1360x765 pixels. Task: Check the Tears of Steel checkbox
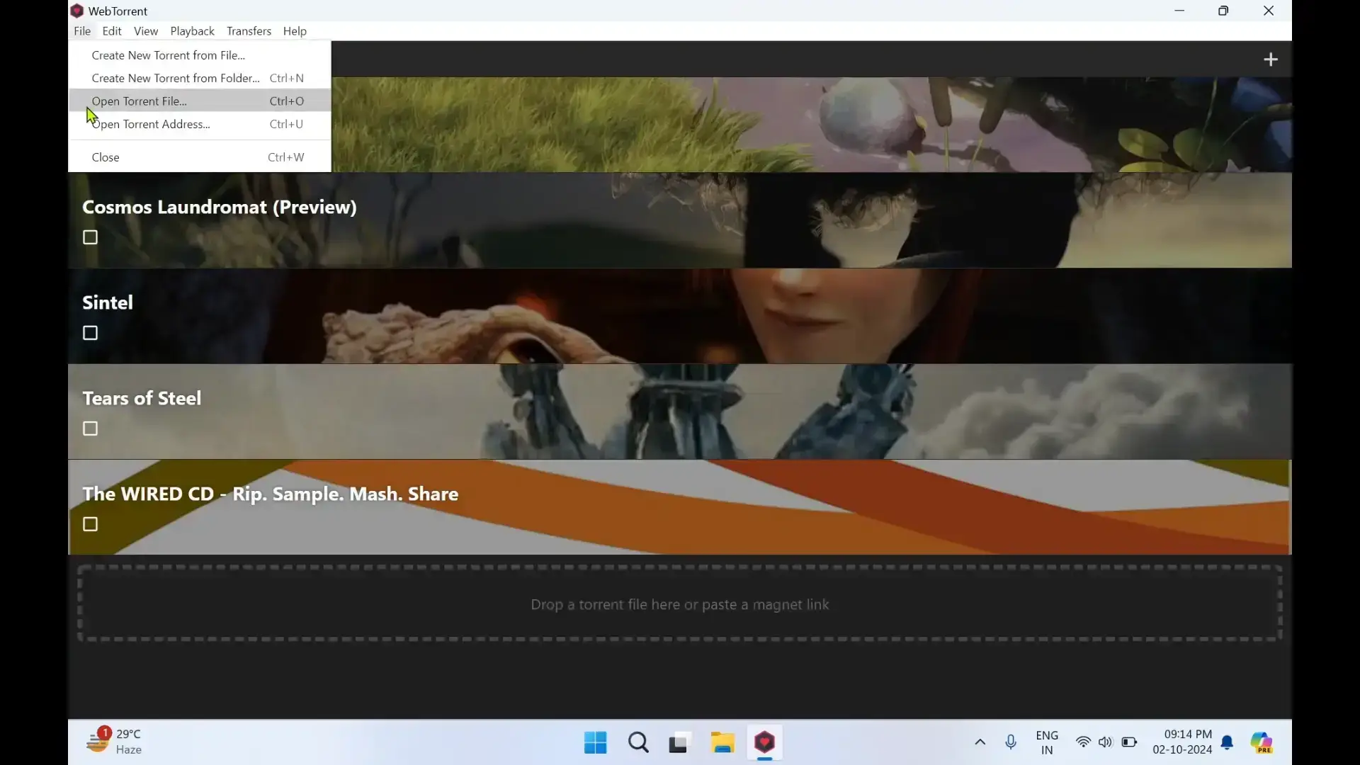click(x=90, y=428)
